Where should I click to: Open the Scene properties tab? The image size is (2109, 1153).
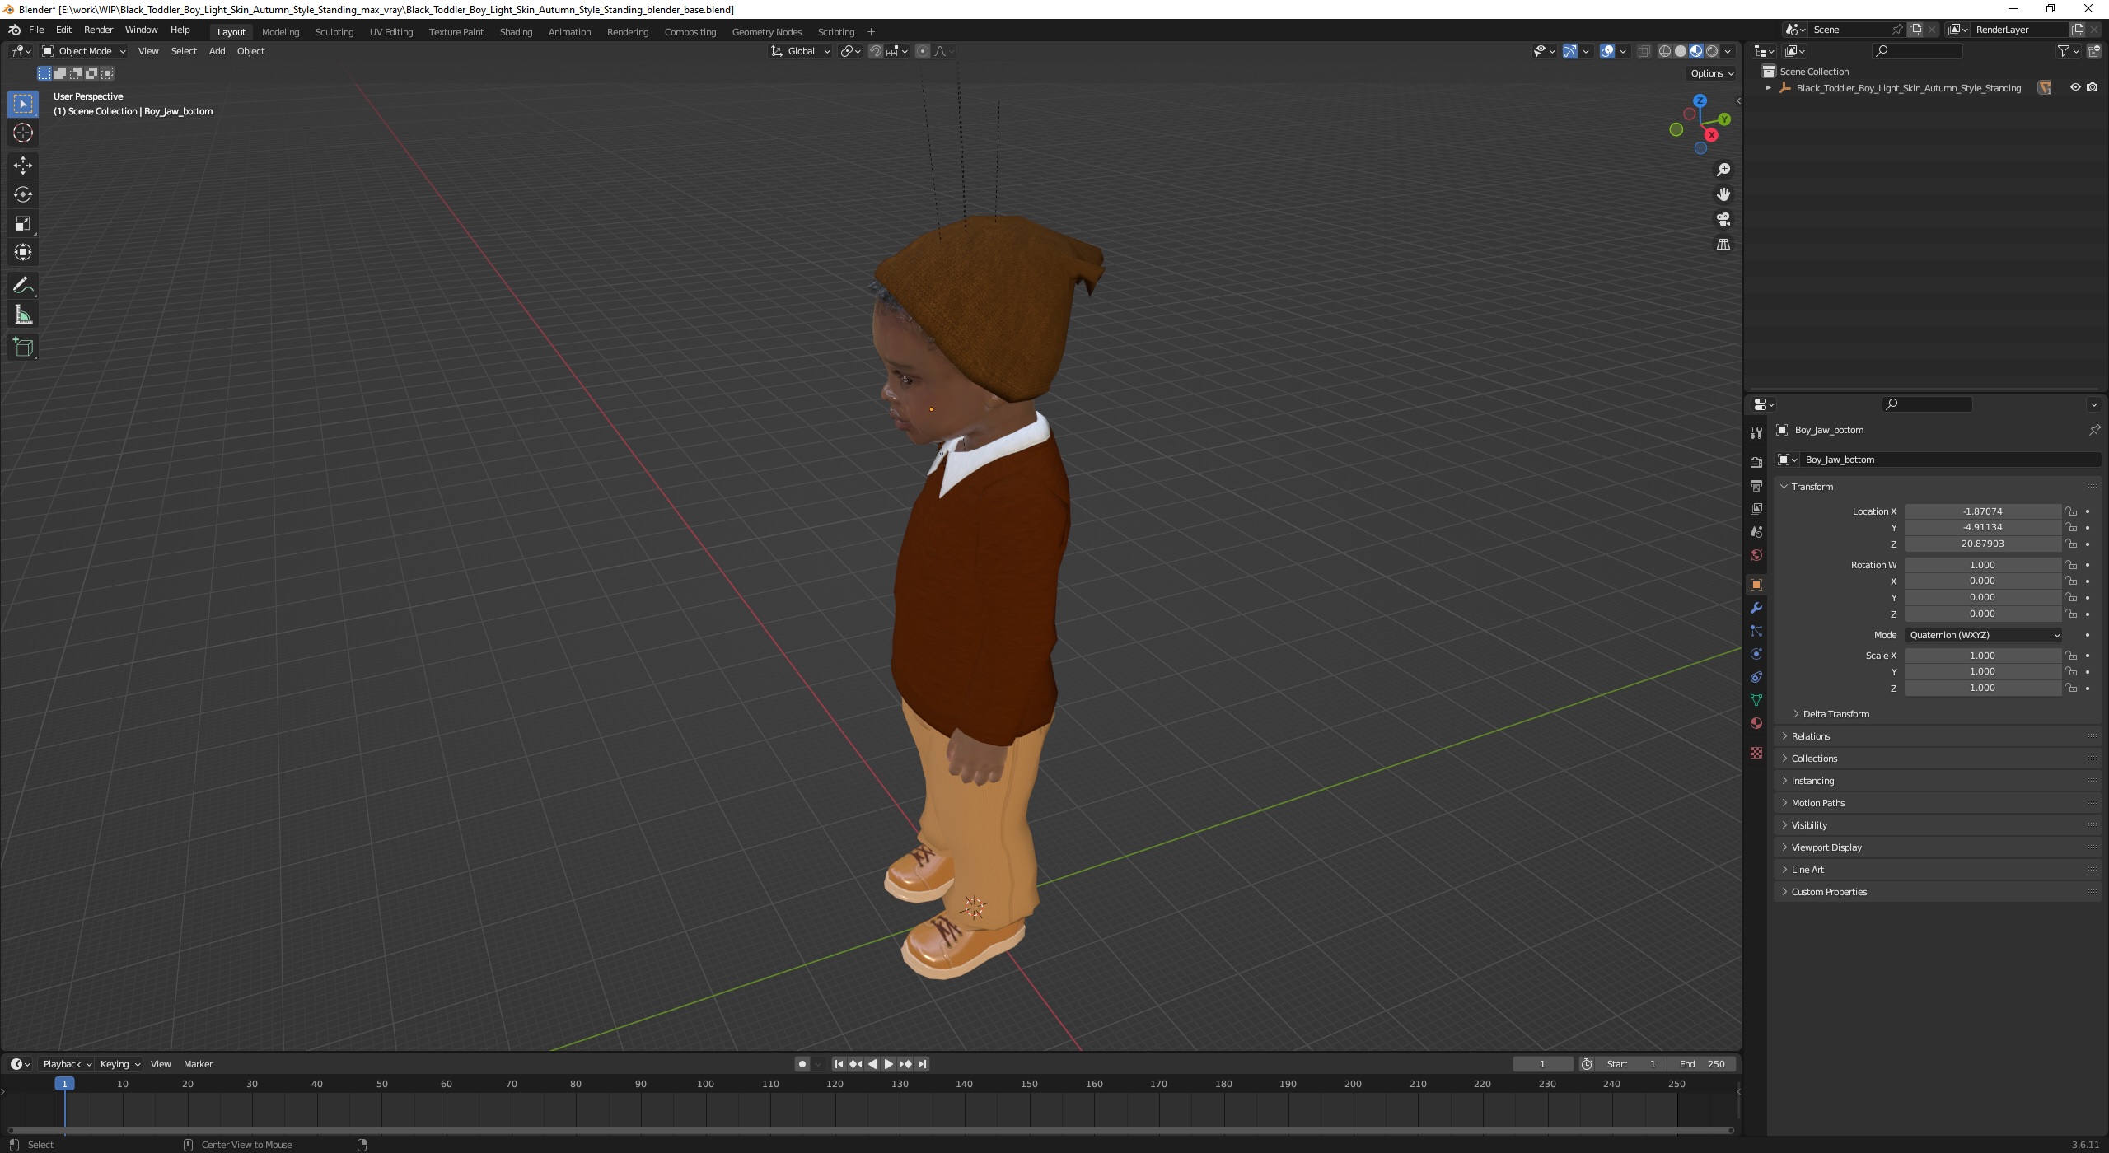click(1756, 532)
